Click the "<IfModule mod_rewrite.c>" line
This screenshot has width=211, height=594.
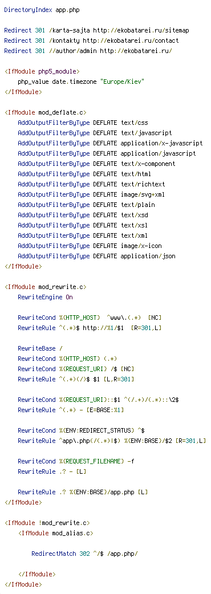point(46,287)
